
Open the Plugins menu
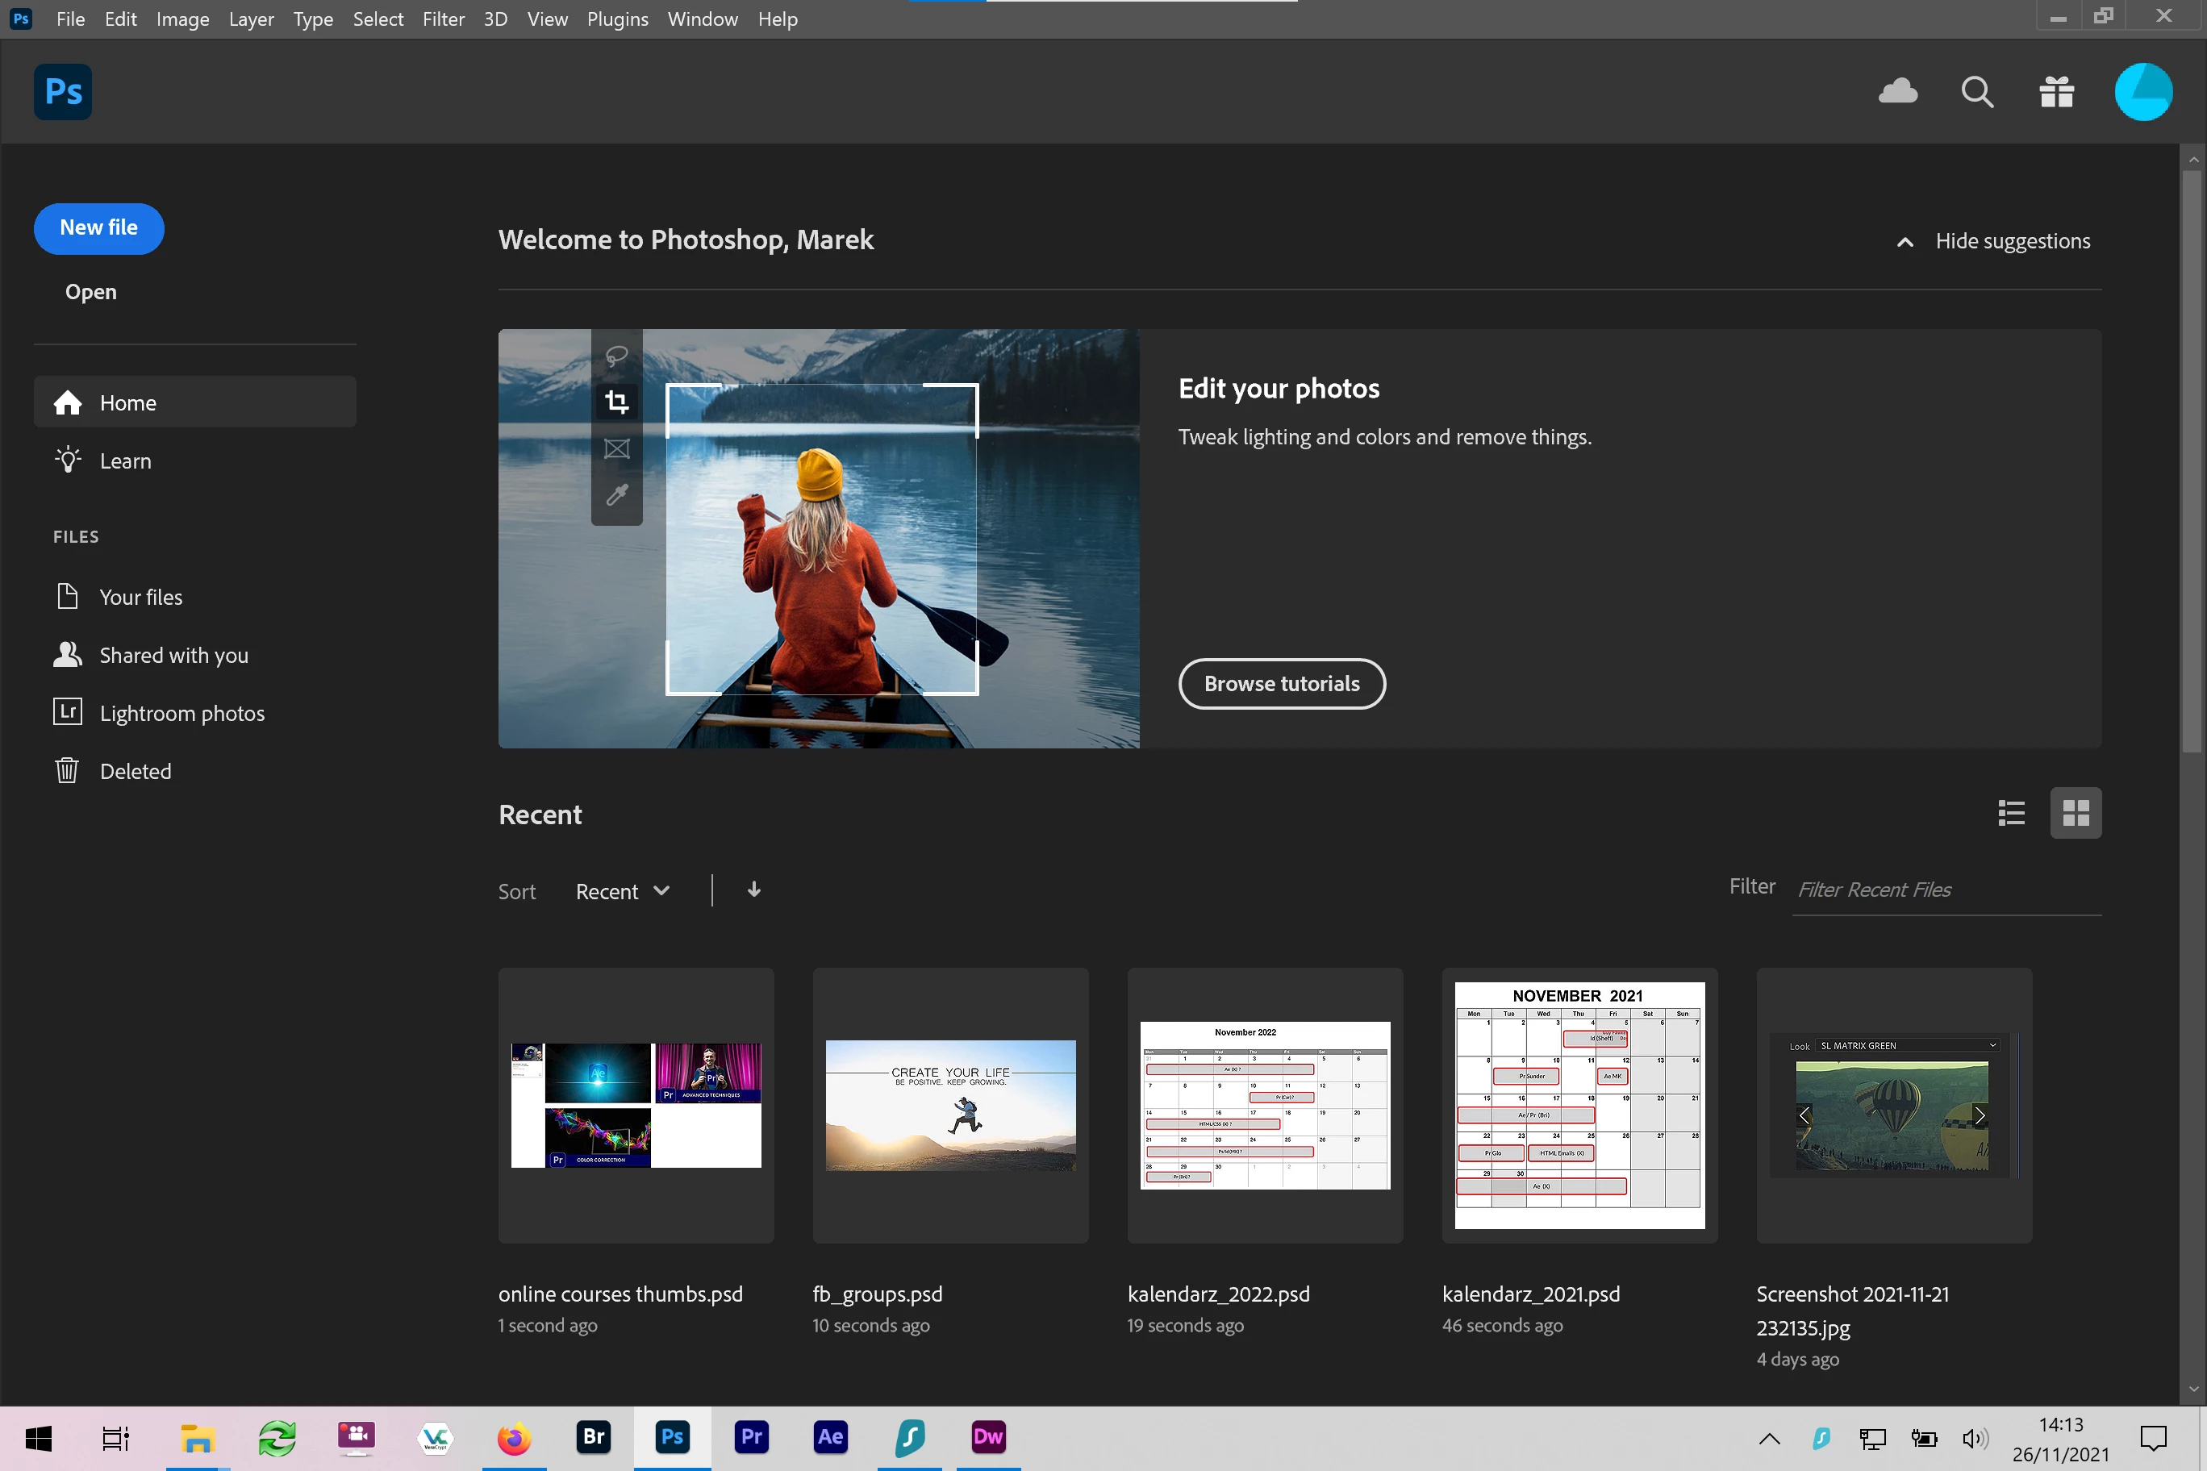pos(616,19)
